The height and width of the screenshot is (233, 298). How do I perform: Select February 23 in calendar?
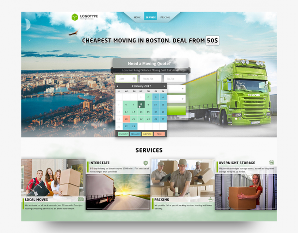[148, 119]
